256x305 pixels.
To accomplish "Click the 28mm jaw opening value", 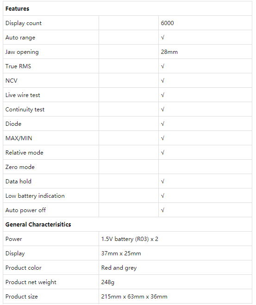I will click(x=169, y=52).
